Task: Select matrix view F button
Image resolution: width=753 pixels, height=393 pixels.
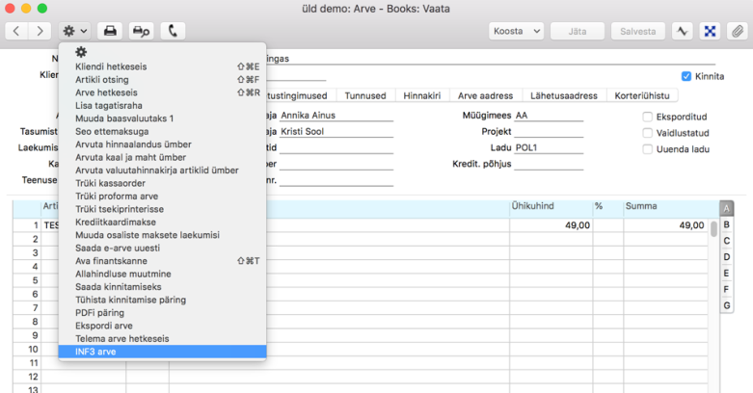Action: pyautogui.click(x=727, y=289)
